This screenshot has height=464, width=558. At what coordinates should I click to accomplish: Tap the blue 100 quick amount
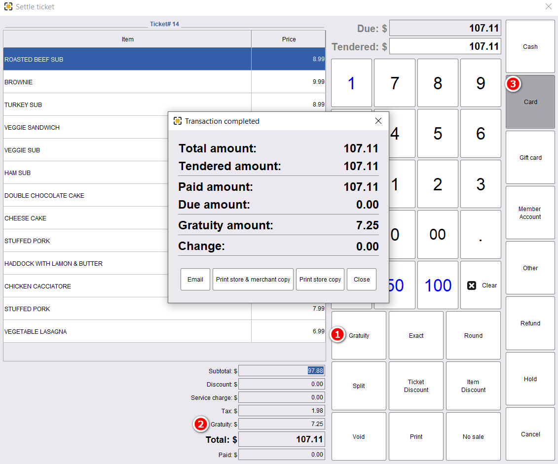[x=437, y=285]
